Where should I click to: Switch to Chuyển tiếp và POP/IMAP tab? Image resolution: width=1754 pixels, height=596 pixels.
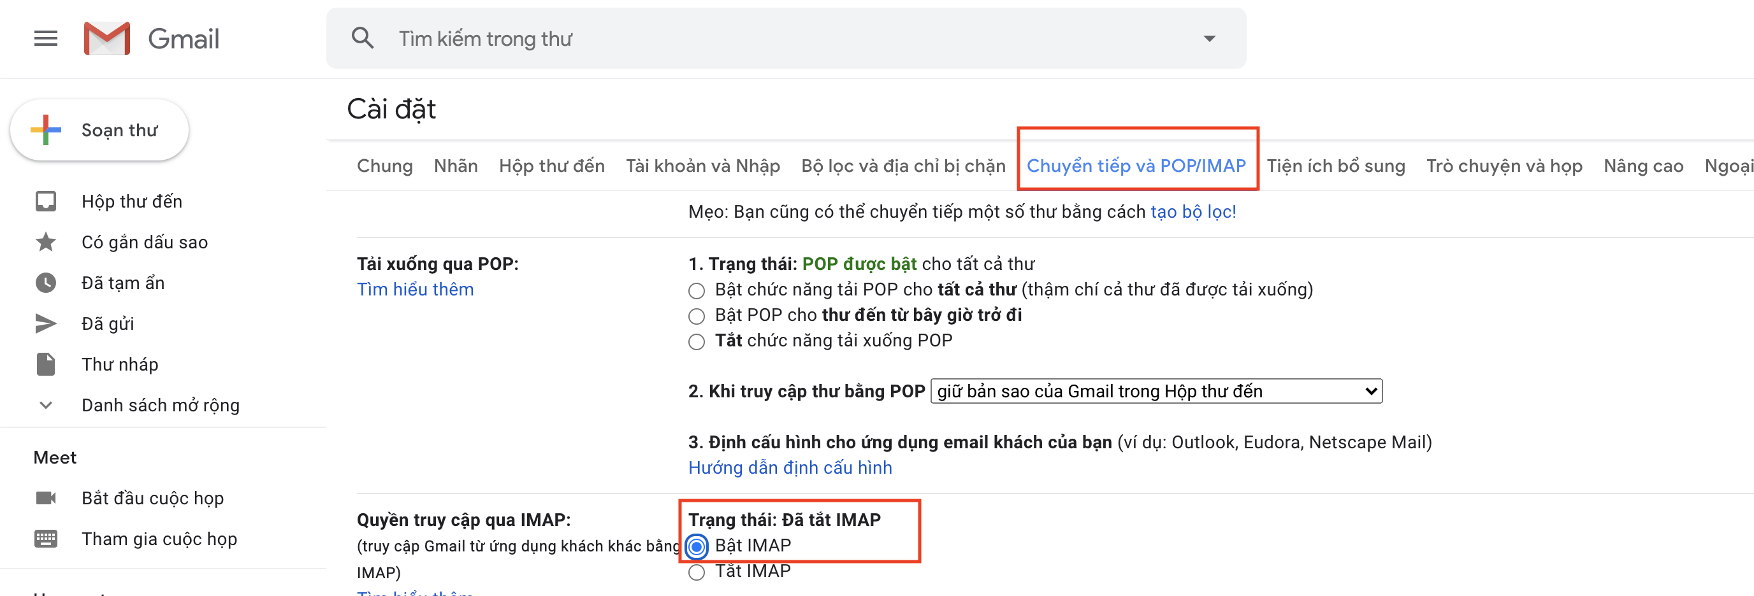pyautogui.click(x=1136, y=166)
